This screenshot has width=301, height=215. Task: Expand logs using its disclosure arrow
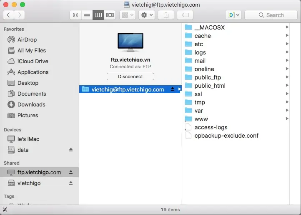[287, 52]
